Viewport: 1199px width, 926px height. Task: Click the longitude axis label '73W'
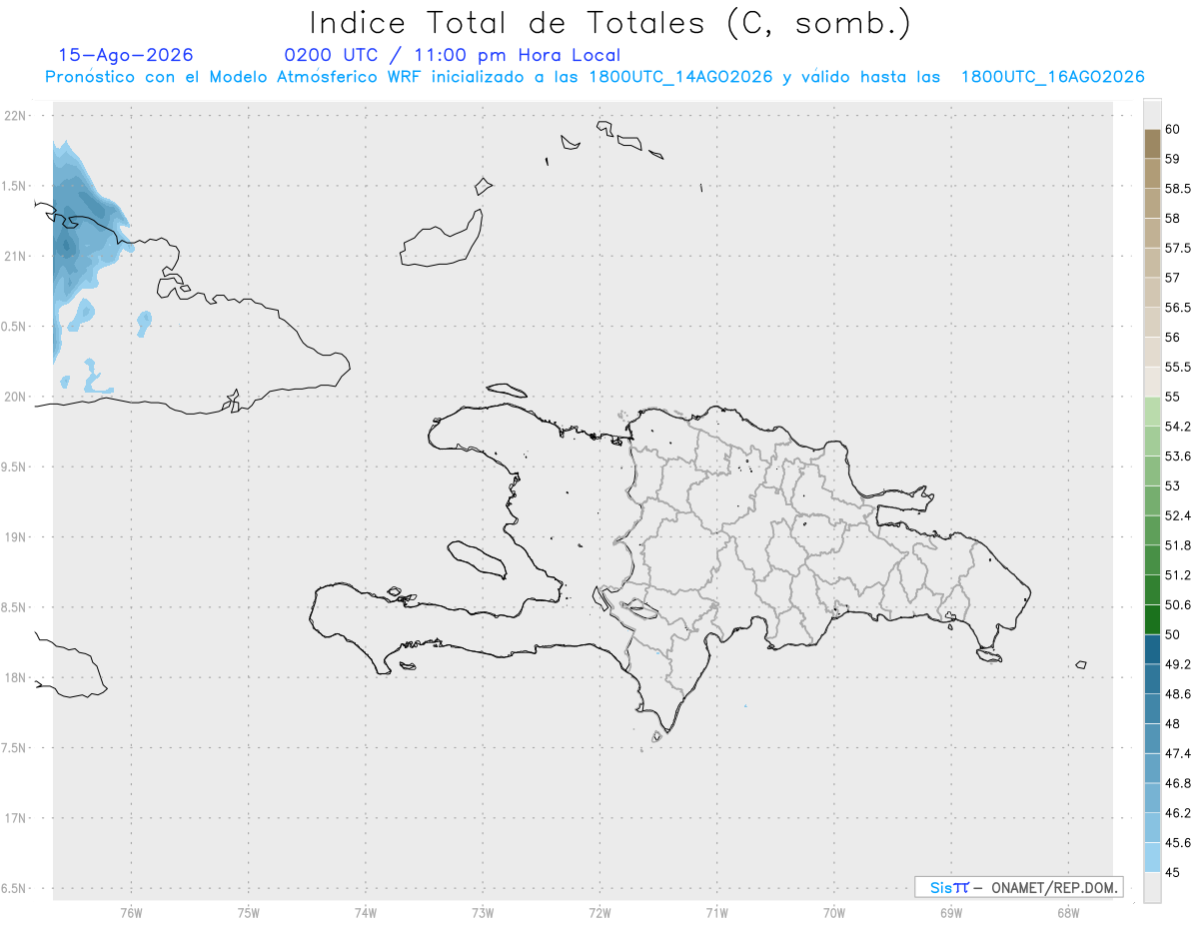pos(483,912)
